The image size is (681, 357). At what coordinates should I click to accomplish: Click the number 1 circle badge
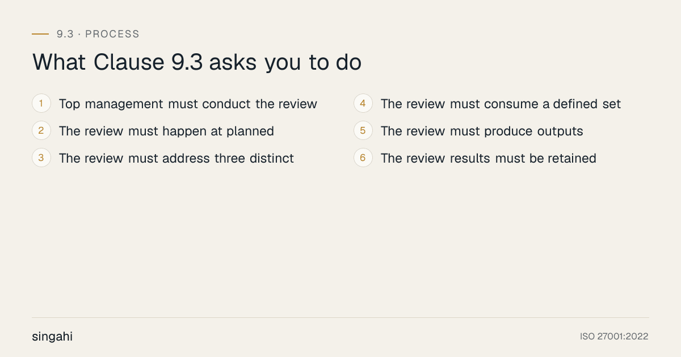41,104
